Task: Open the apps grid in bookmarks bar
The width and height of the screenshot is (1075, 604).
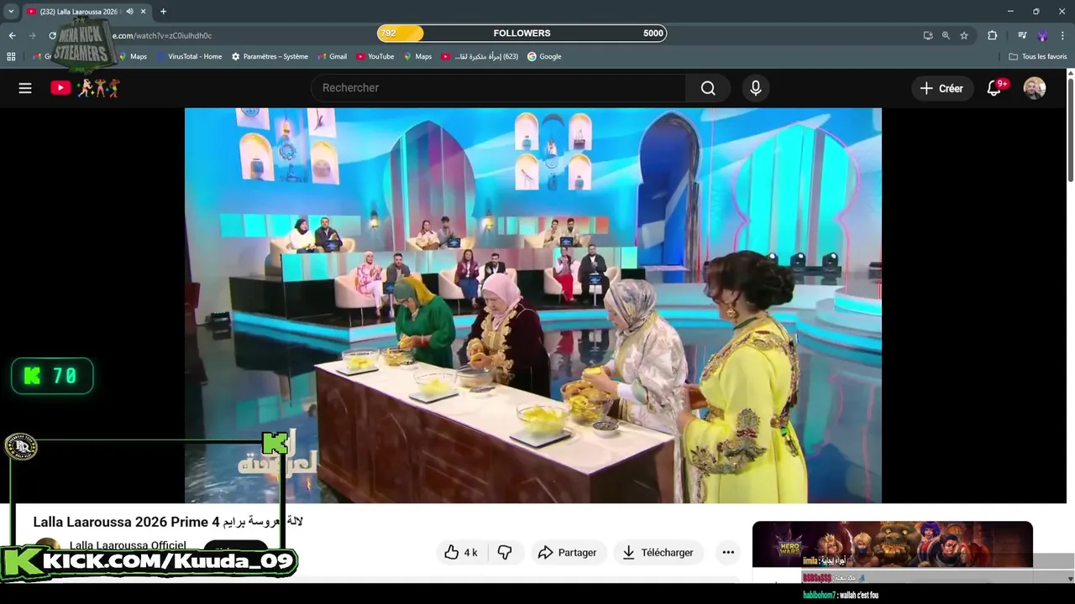Action: (x=11, y=56)
